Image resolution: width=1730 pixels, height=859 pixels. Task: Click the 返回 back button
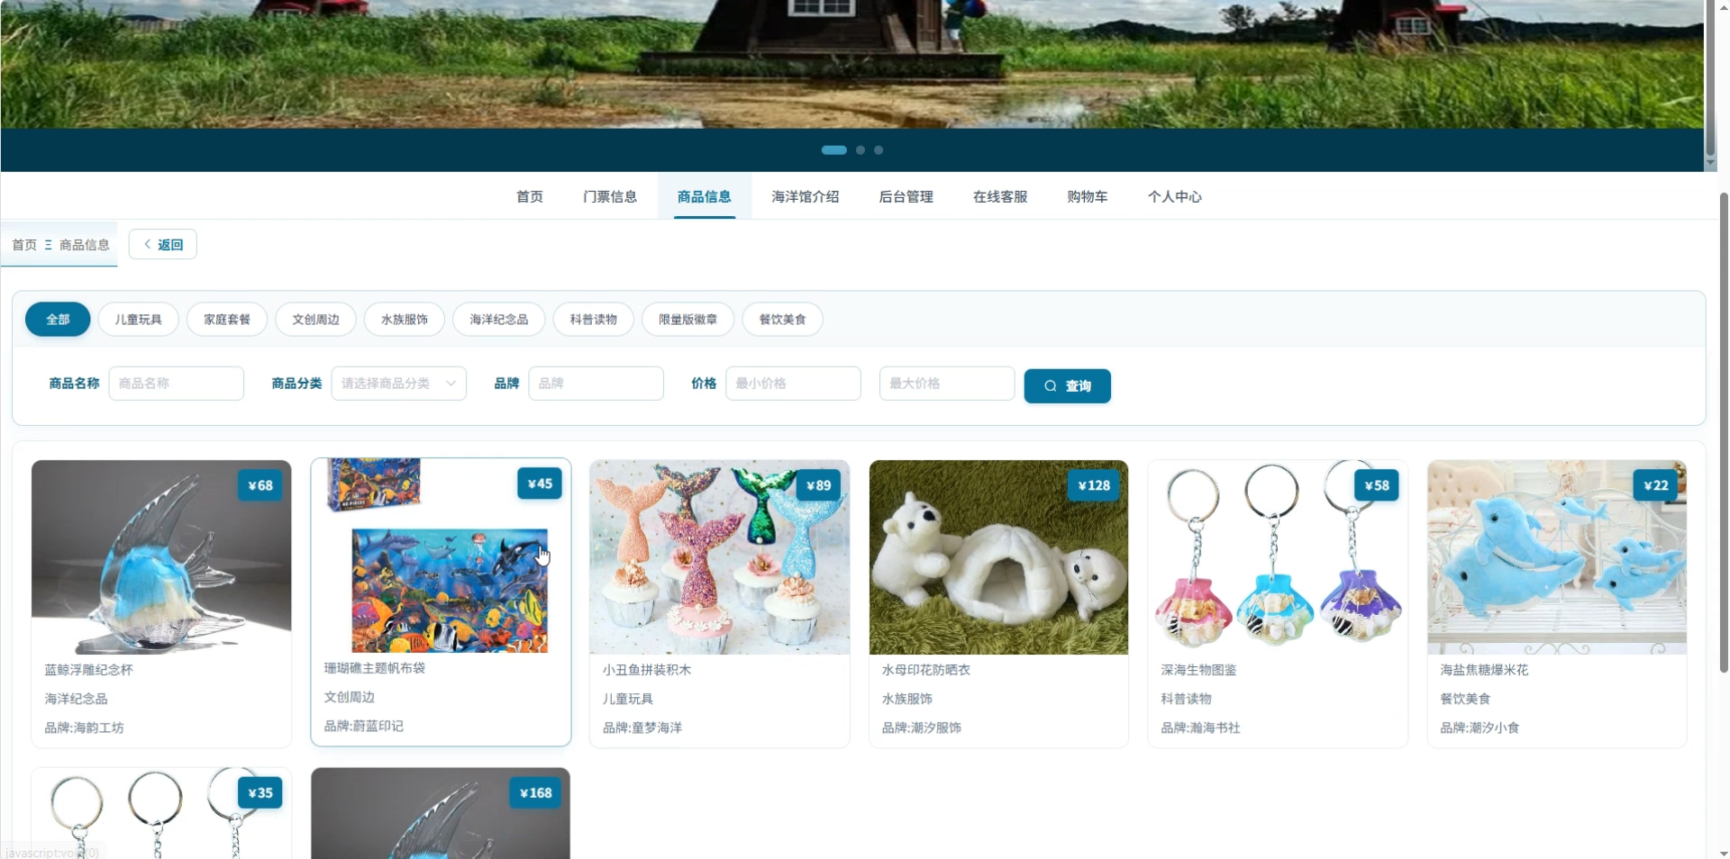163,244
